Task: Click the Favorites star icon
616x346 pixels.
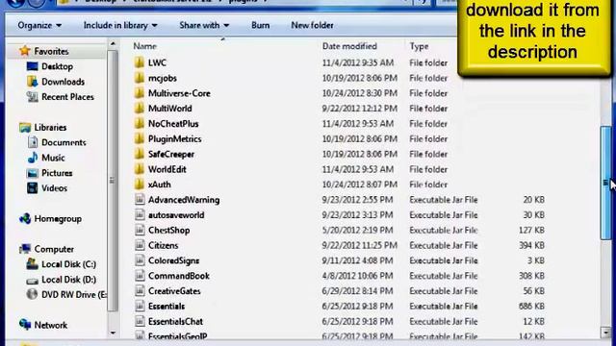Action: [x=25, y=51]
